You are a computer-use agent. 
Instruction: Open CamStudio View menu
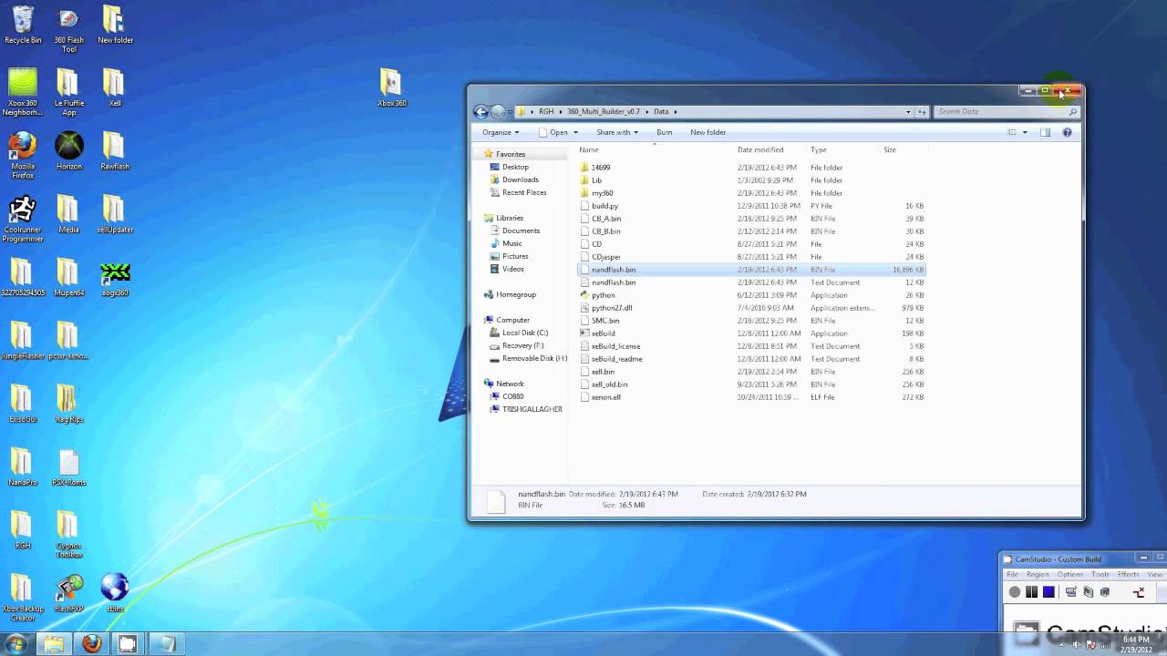coord(1154,575)
